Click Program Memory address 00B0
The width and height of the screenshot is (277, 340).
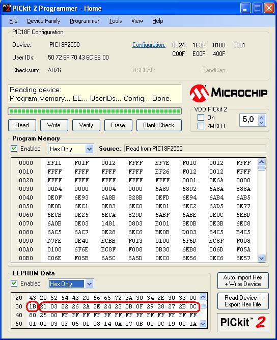tap(26, 258)
